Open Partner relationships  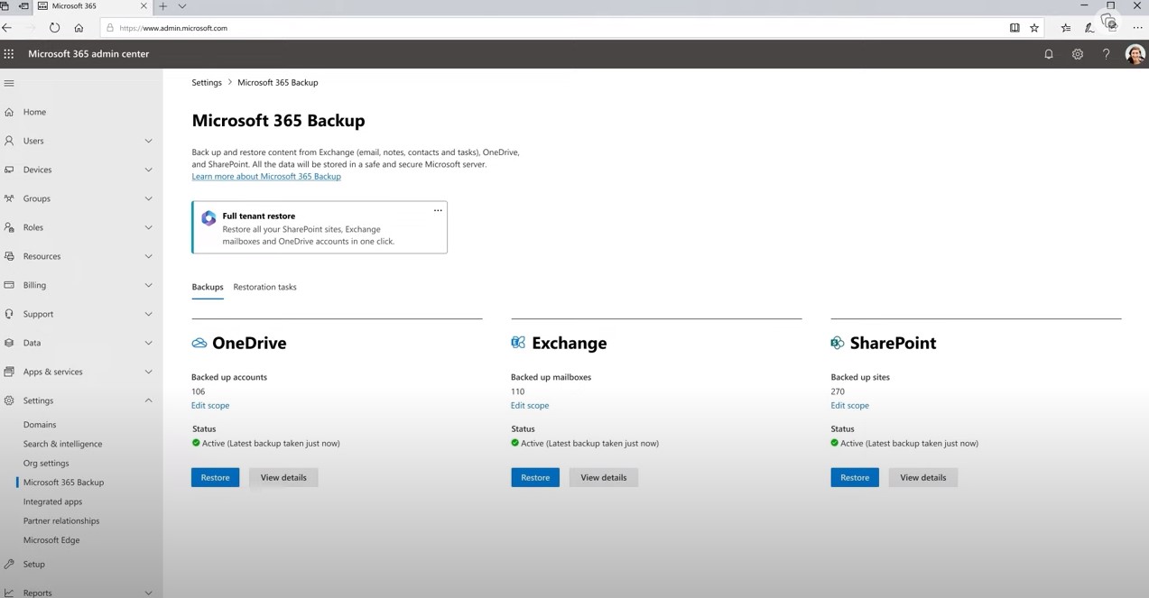click(61, 521)
